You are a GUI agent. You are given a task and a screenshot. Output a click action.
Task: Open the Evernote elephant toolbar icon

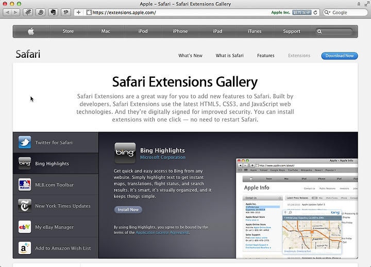[x=53, y=12]
